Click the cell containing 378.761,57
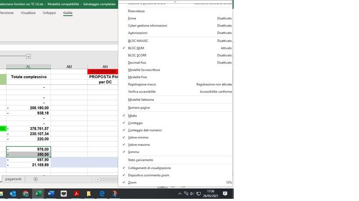The image size is (359, 201). [28, 128]
